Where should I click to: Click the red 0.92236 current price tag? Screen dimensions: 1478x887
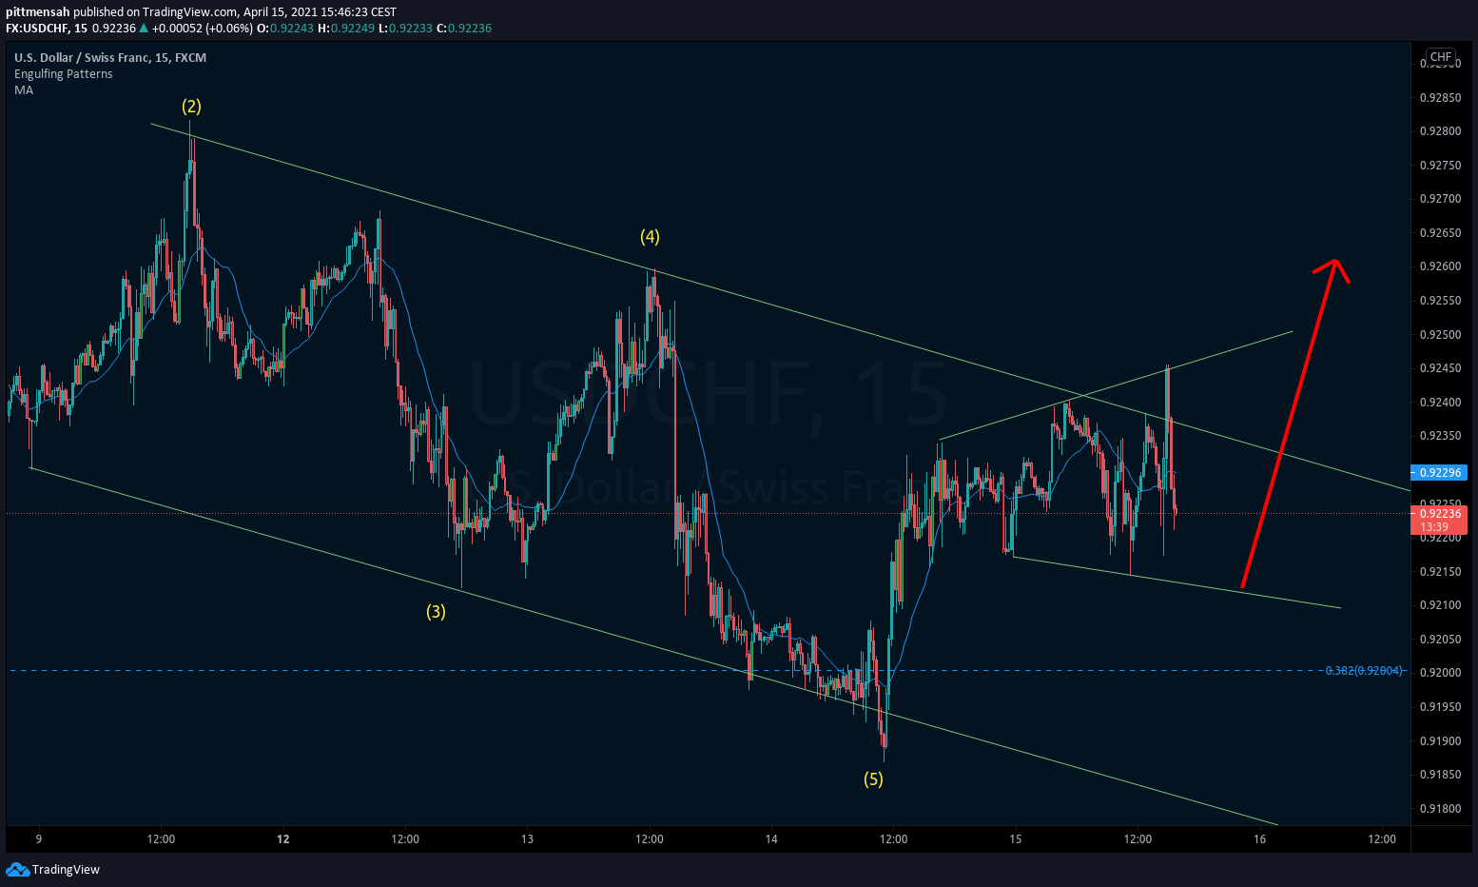pos(1440,514)
